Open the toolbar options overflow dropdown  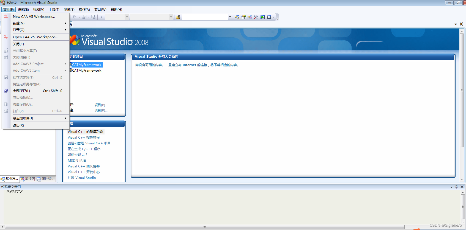pos(277,18)
